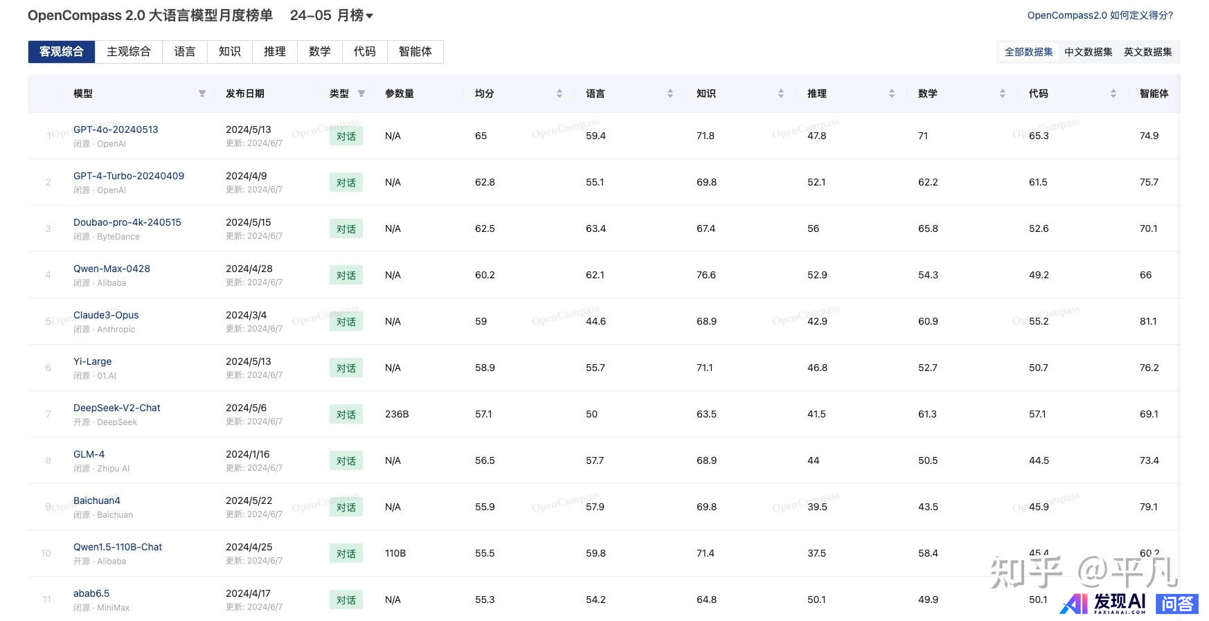Image resolution: width=1209 pixels, height=621 pixels.
Task: Sort by 知识 column arrows
Action: pos(781,93)
